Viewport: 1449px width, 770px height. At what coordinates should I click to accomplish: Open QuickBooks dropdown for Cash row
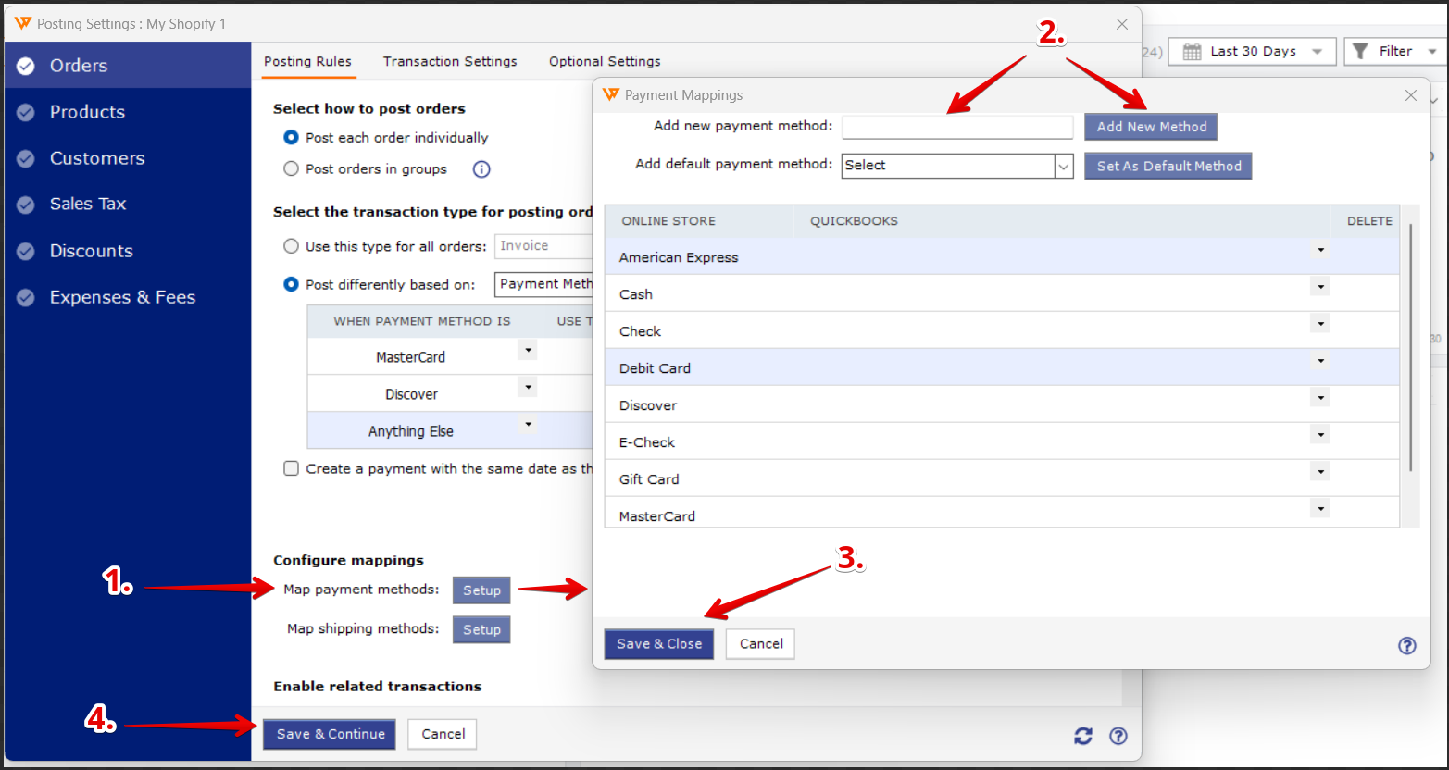pyautogui.click(x=1320, y=287)
